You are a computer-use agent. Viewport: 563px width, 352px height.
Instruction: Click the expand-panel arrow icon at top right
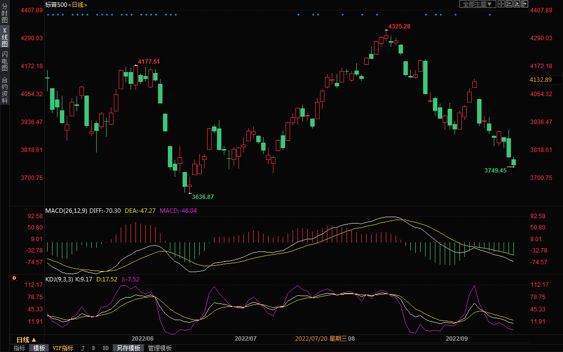tap(524, 4)
